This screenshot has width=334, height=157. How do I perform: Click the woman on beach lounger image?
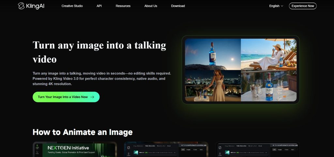click(269, 54)
